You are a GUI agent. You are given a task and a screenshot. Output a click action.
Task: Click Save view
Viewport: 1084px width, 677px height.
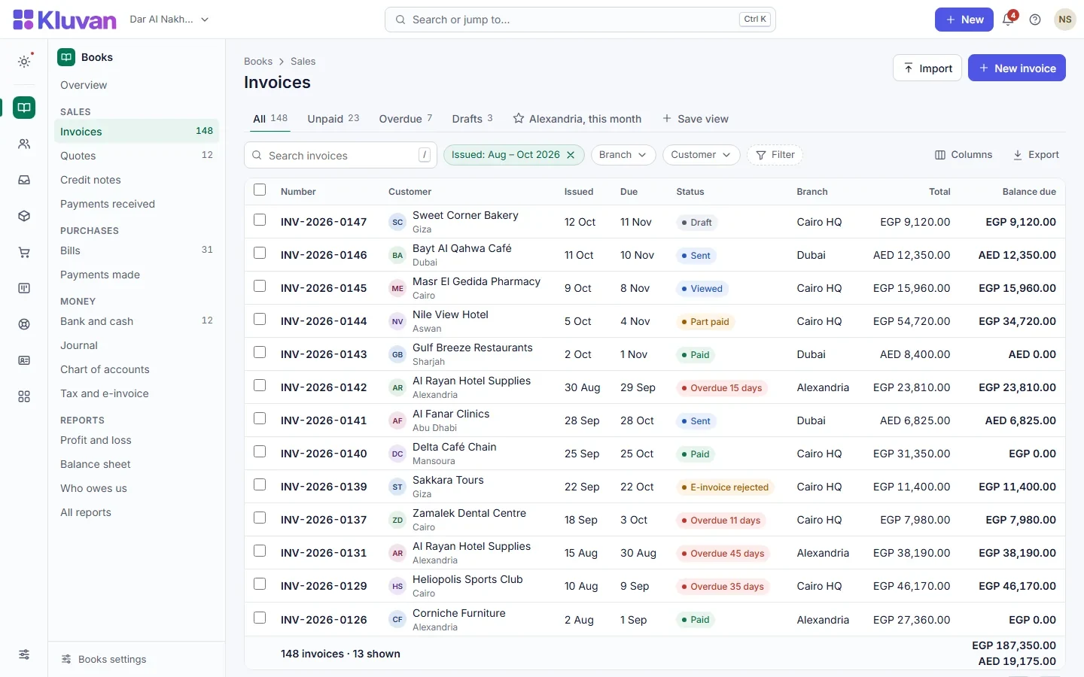pyautogui.click(x=695, y=119)
